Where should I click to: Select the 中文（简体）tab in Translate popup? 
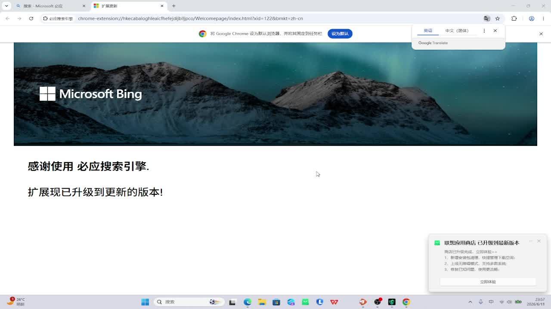pos(457,30)
